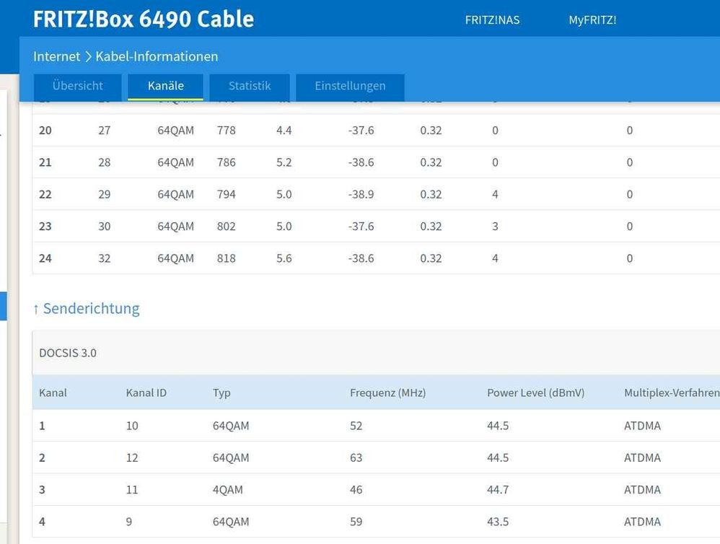Open the FRITZ!NAS link
This screenshot has height=544, width=720.
(492, 20)
